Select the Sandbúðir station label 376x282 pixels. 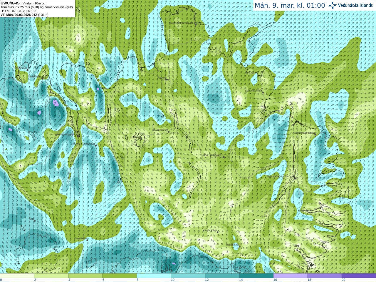[x=80, y=238]
